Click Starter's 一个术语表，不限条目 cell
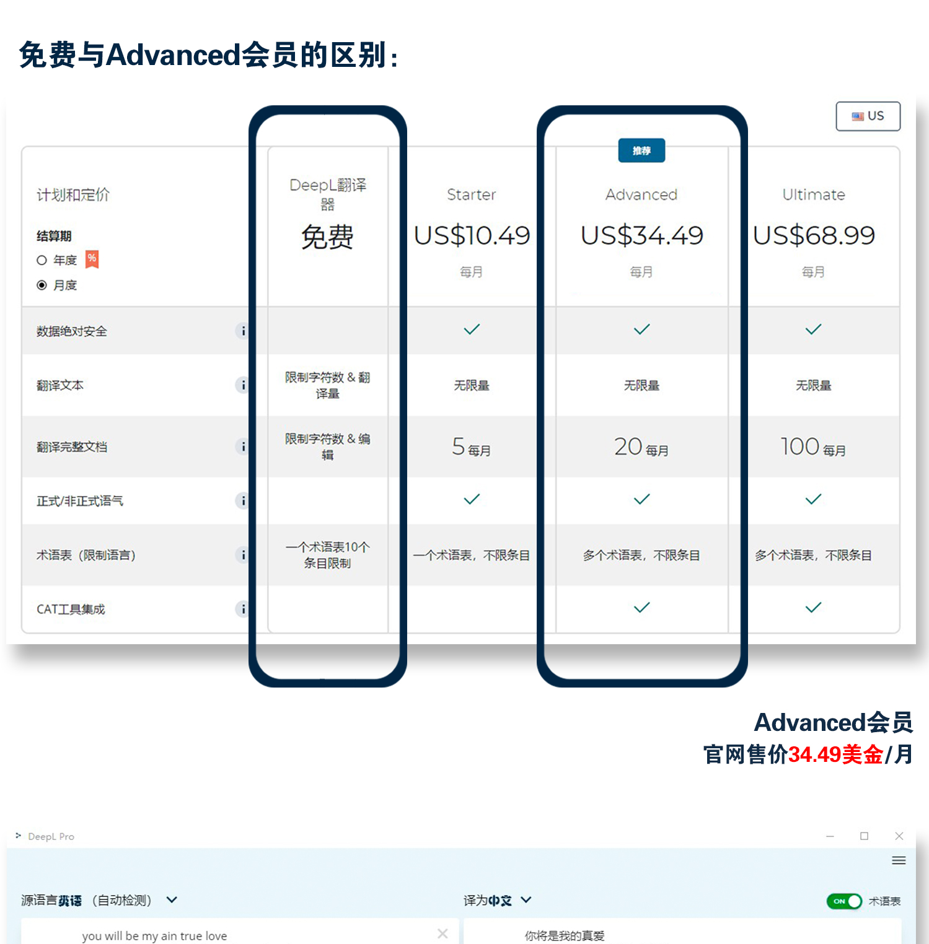929x944 pixels. [x=472, y=555]
